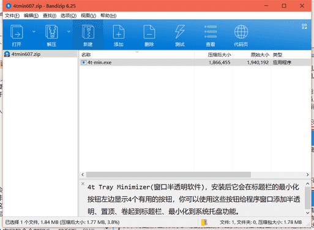Click the yellow archive icon in the status bar
Screen dimensions: 314x230
[x=204, y=223]
